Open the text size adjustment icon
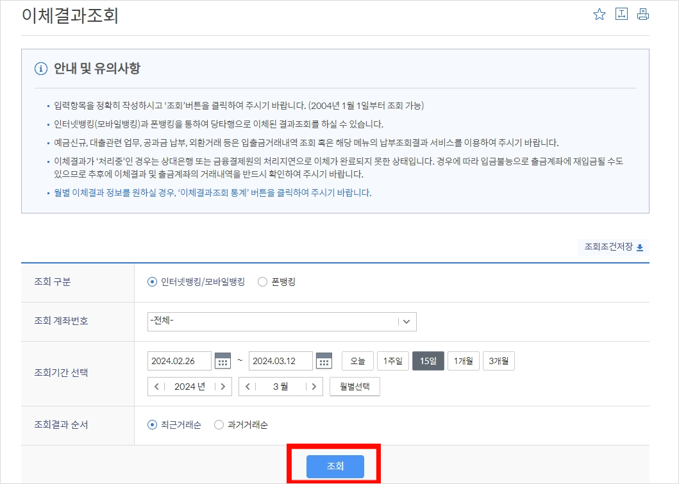This screenshot has height=484, width=679. (621, 13)
